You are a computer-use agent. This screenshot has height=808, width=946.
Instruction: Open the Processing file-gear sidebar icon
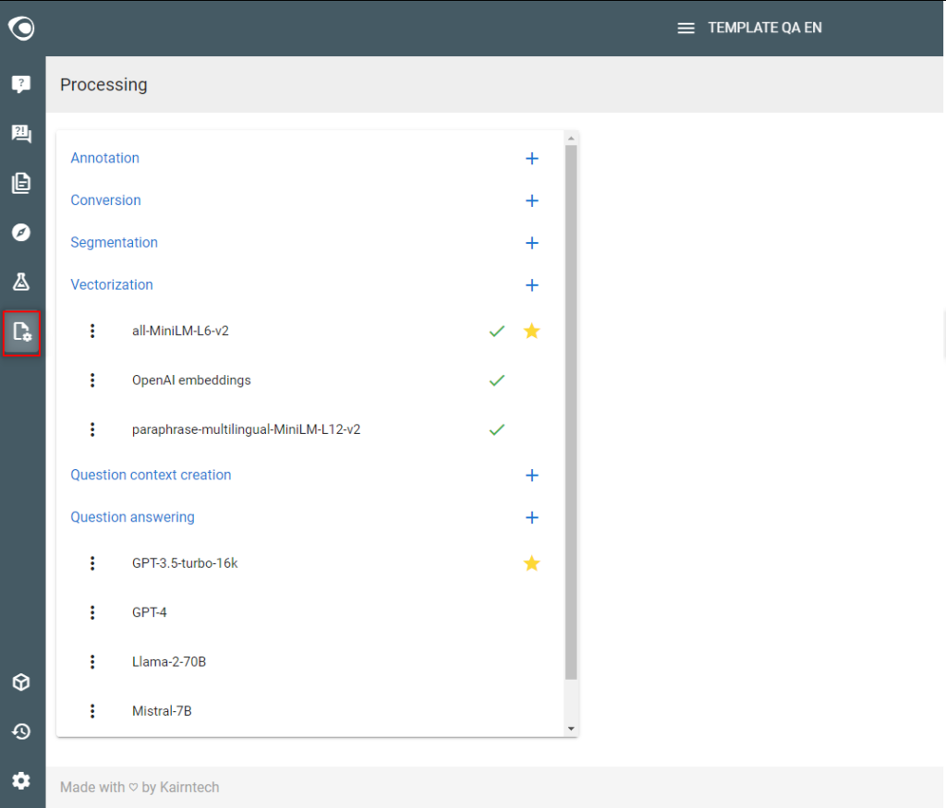22,332
